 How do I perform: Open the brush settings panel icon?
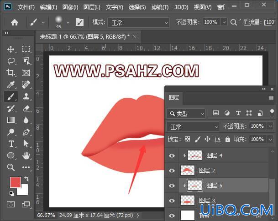tap(79, 22)
